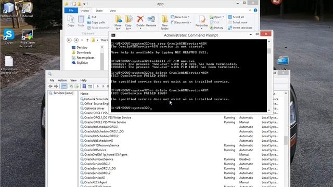The image size is (333, 187).
Task: Expand the Open dropdown in ribbon
Action: pyautogui.click(x=217, y=17)
